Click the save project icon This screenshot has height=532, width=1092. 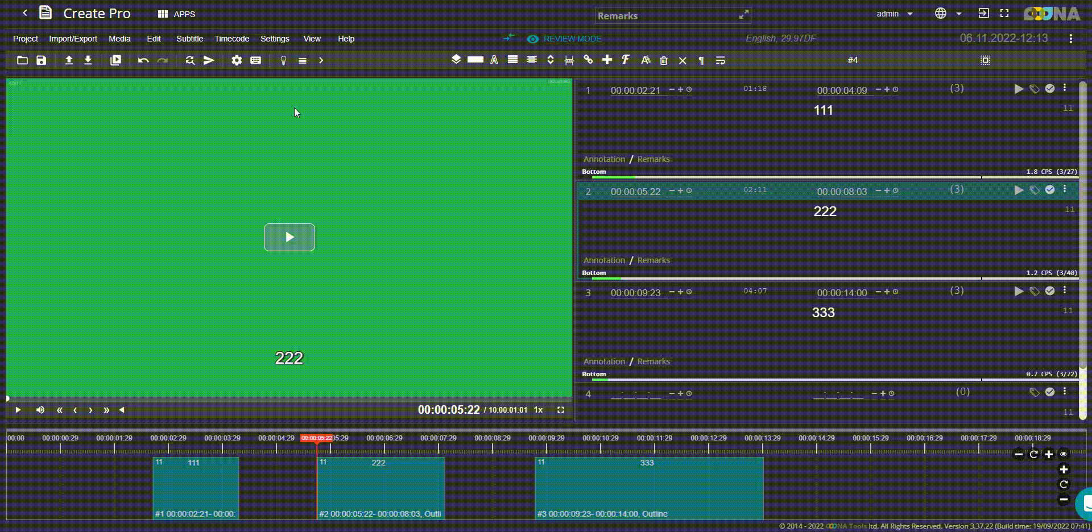click(42, 60)
